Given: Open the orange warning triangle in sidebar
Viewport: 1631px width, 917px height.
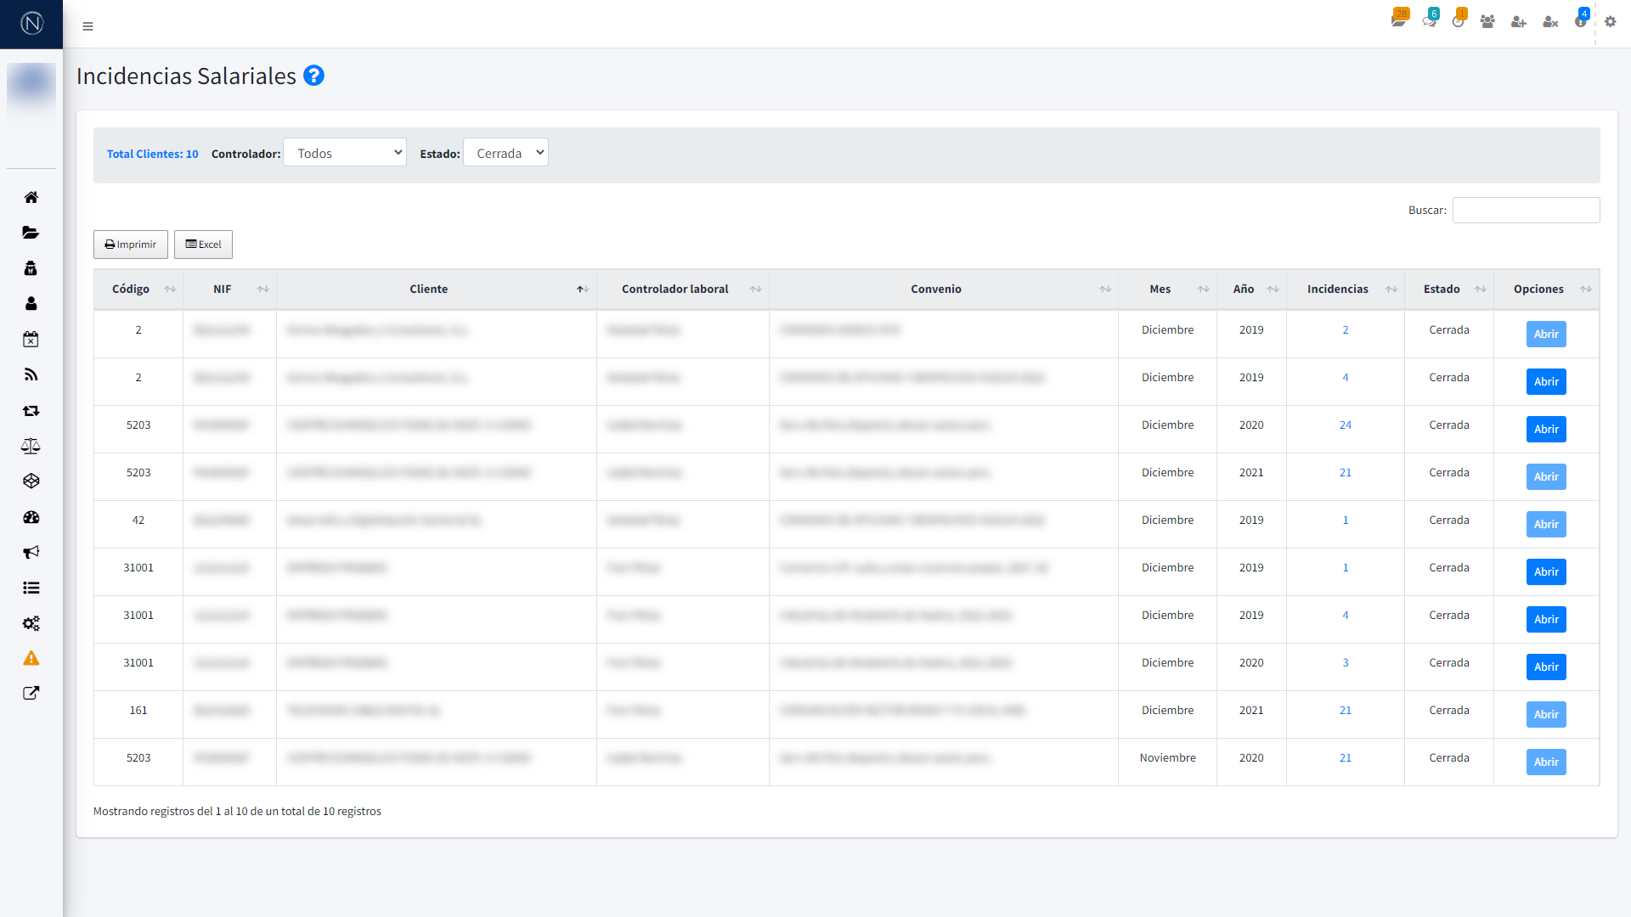Looking at the screenshot, I should [x=31, y=658].
